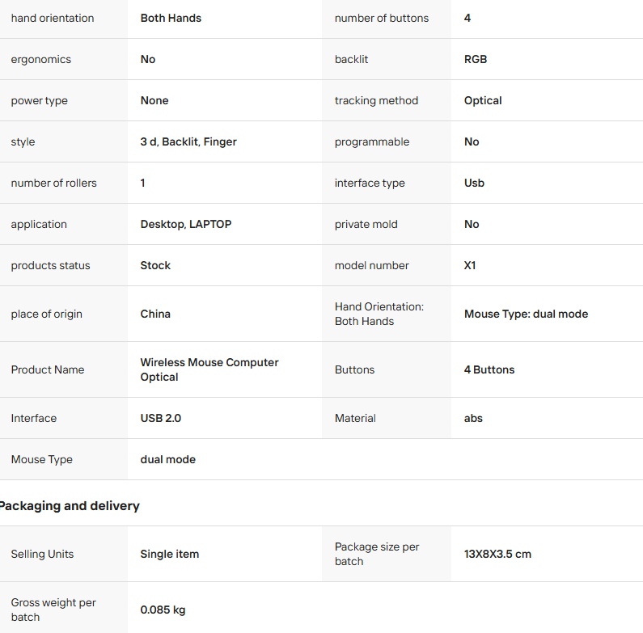Click the "13X8X3.5 cm" package size value

coord(497,554)
